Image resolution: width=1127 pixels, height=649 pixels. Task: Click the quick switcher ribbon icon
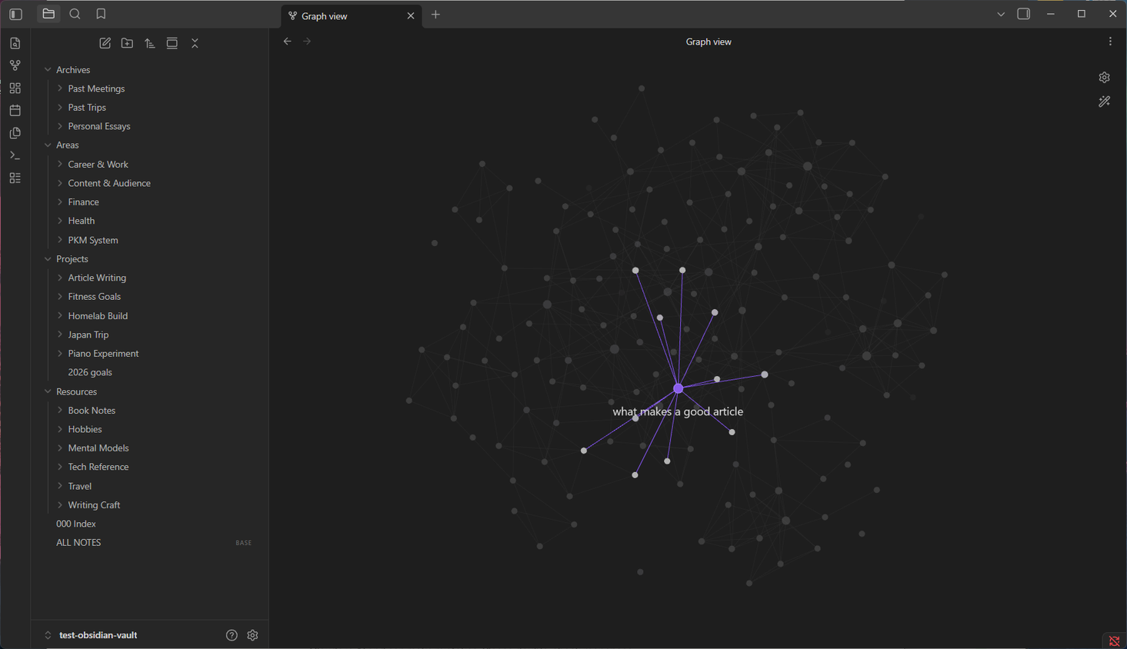[15, 43]
